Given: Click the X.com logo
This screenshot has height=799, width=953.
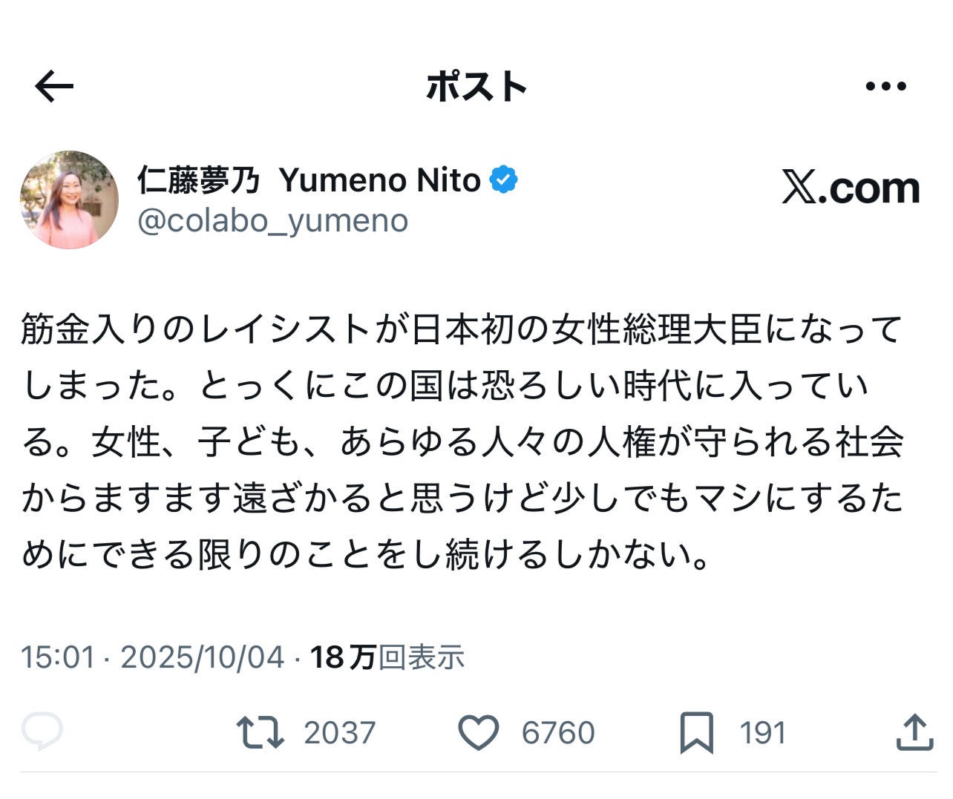Looking at the screenshot, I should pyautogui.click(x=851, y=188).
